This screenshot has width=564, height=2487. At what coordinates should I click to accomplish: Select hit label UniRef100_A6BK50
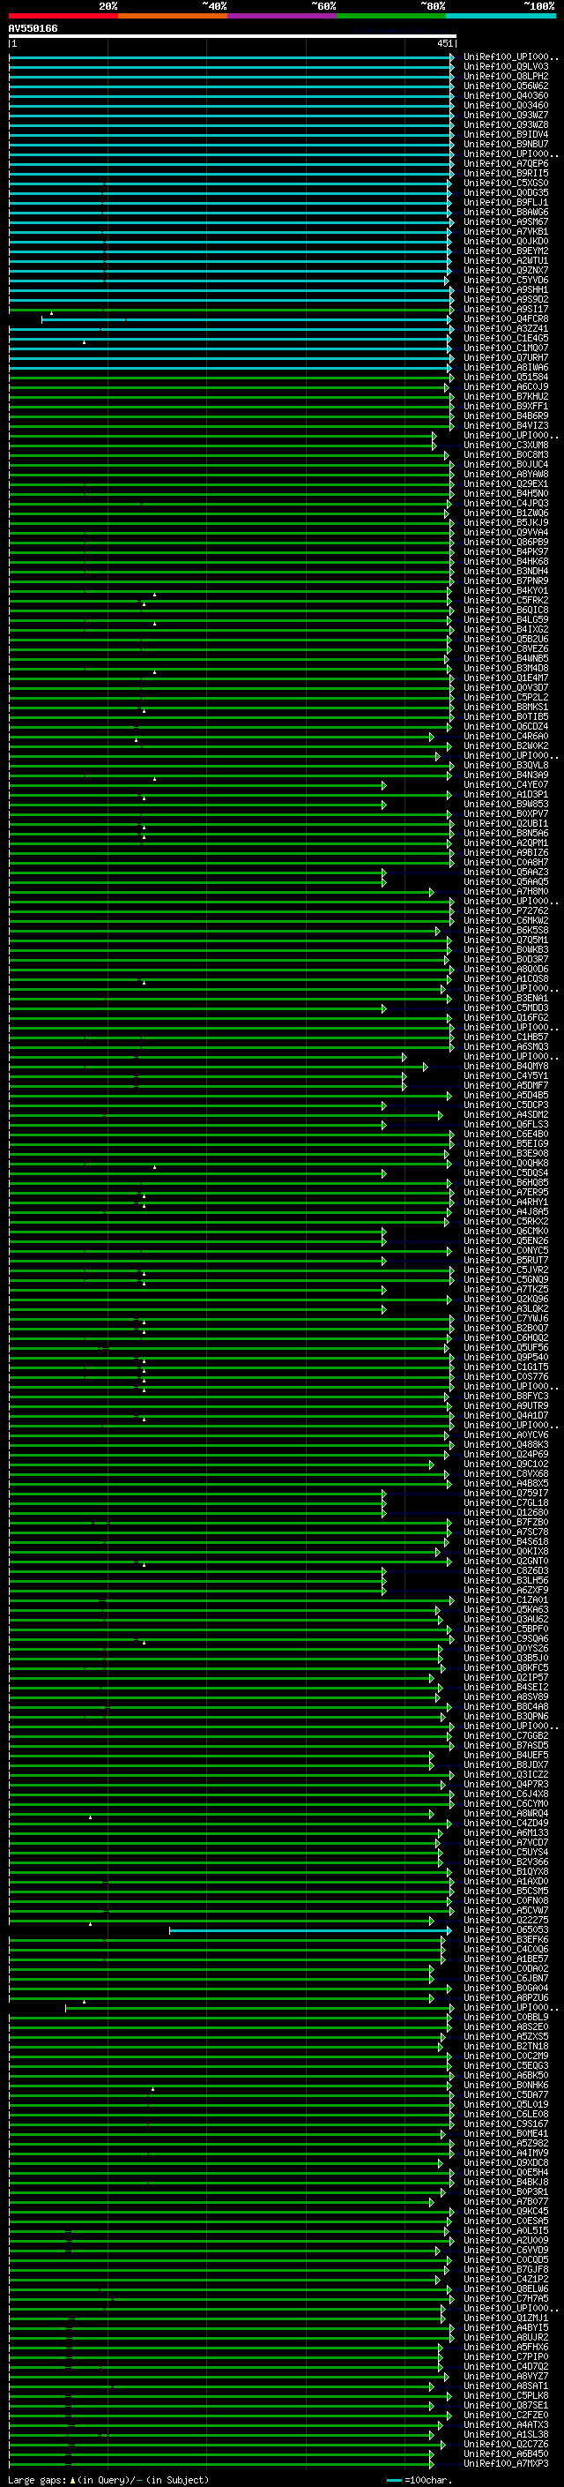pos(506,2075)
